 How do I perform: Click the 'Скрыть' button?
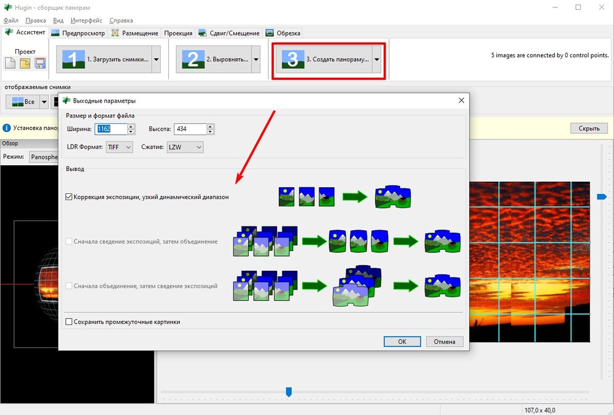[589, 128]
